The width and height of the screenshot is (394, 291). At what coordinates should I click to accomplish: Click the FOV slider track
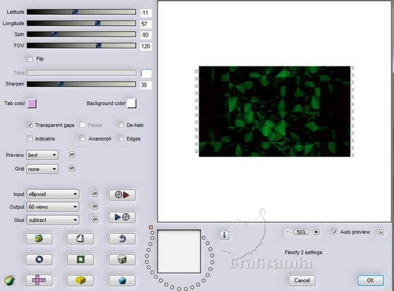point(82,46)
